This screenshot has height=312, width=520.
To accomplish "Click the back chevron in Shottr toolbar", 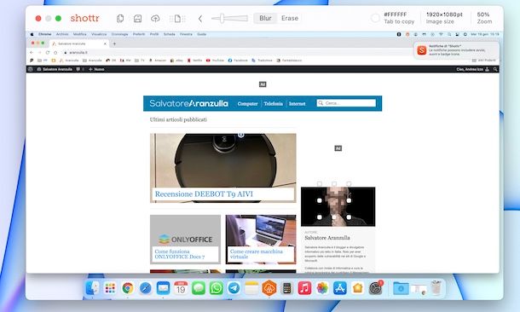I will pos(200,19).
